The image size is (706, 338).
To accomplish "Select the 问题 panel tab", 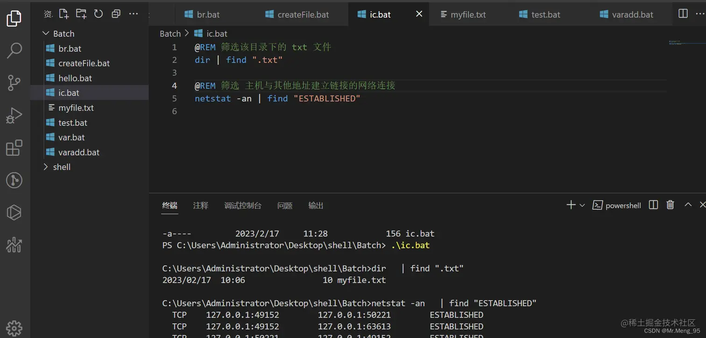I will click(285, 205).
